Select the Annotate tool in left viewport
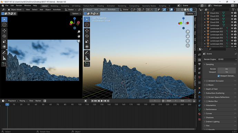Screen dimensions: 238x133 click(x=4, y=53)
